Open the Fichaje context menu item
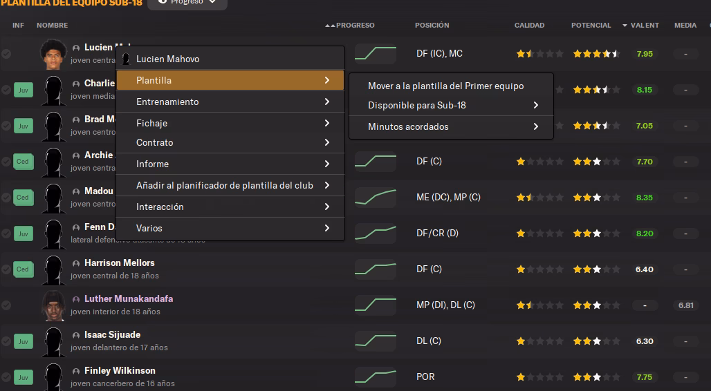Screen dimensions: 711x391 (x=230, y=123)
